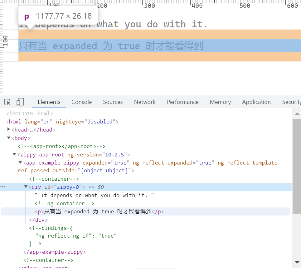
Task: Expand the head element node
Action: click(9, 129)
